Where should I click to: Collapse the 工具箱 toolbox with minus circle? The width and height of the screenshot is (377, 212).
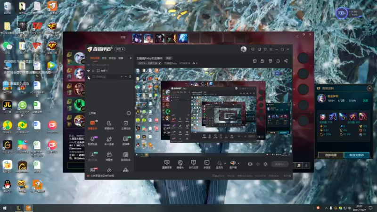pos(129,113)
